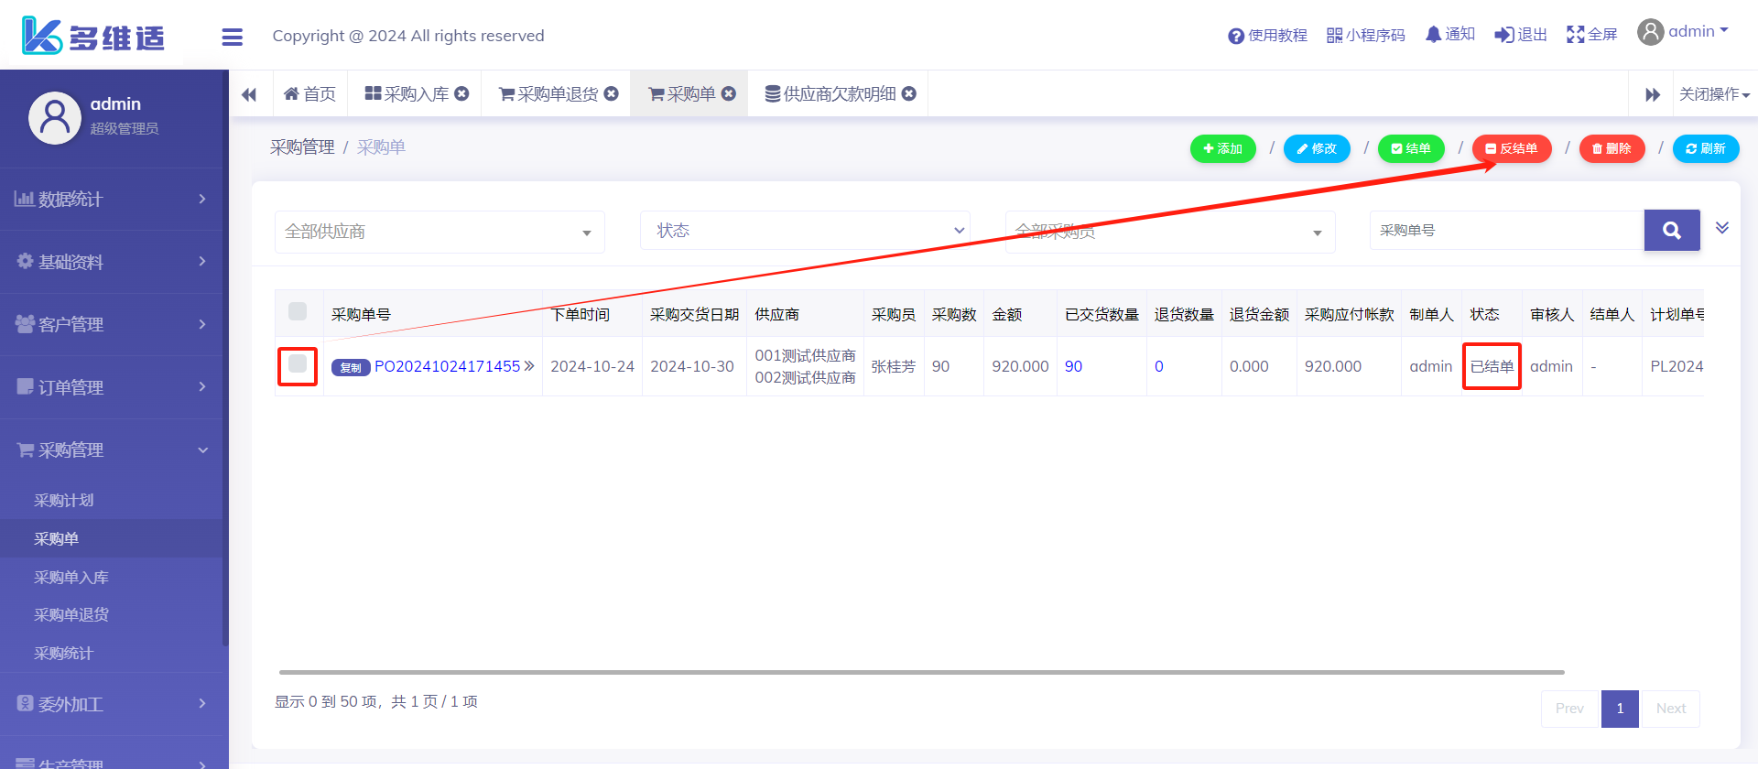Expand the 关闭操作 dropdown menu
The width and height of the screenshot is (1758, 769).
pyautogui.click(x=1713, y=94)
